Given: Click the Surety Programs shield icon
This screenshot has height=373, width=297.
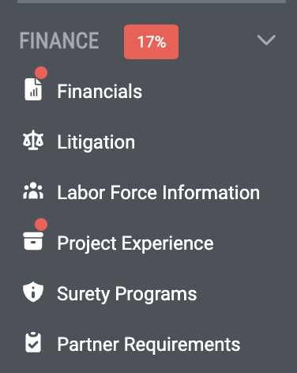Looking at the screenshot, I should tap(33, 292).
